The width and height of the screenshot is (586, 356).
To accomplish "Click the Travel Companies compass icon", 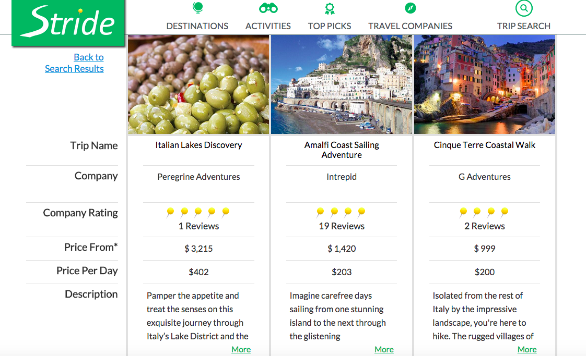I will pyautogui.click(x=410, y=8).
